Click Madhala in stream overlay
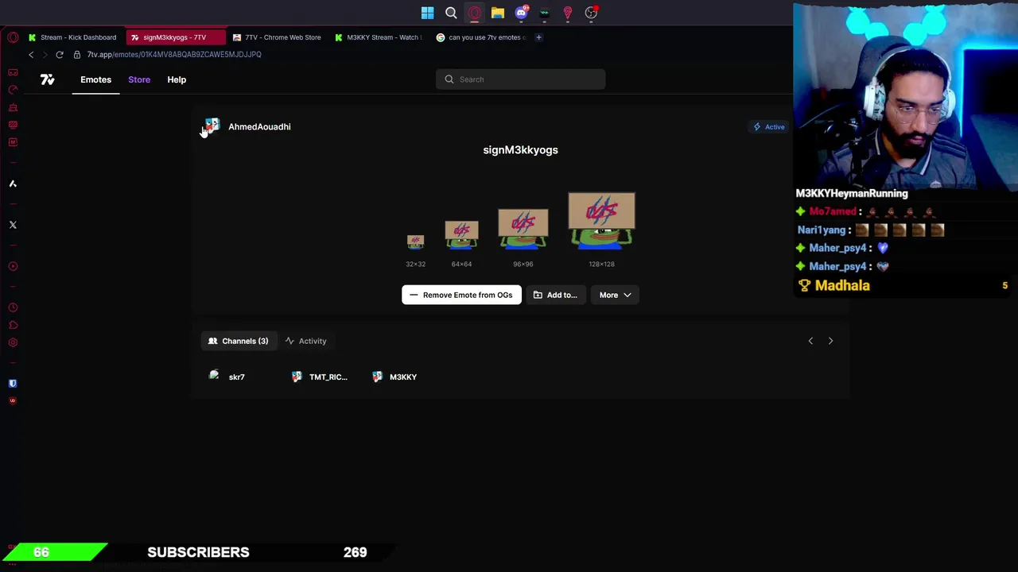Image resolution: width=1018 pixels, height=572 pixels. tap(842, 285)
